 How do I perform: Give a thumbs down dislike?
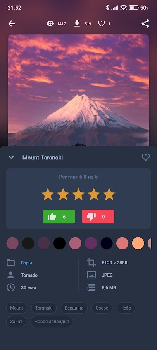coord(98,217)
